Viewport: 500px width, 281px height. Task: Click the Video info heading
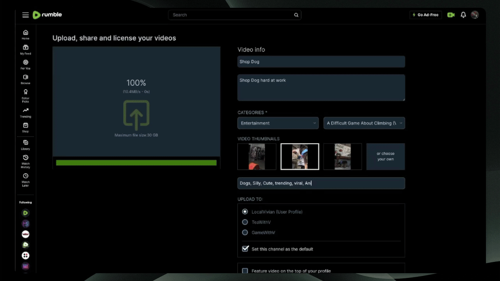(251, 50)
